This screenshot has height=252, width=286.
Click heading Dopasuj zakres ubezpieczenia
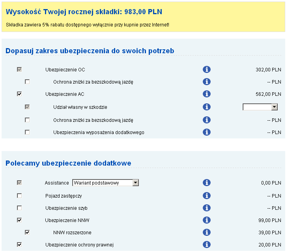pos(90,51)
